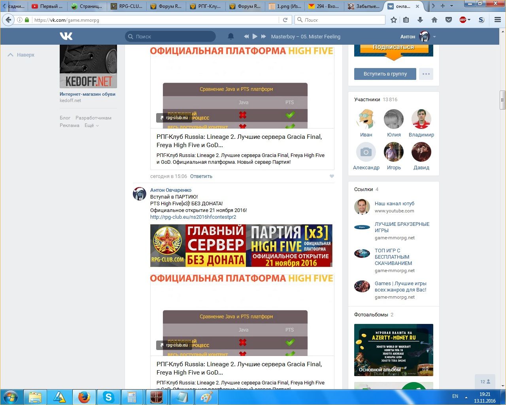Screen dimensions: 506x405
Task: Open the Разработчикам link
Action: (93, 118)
